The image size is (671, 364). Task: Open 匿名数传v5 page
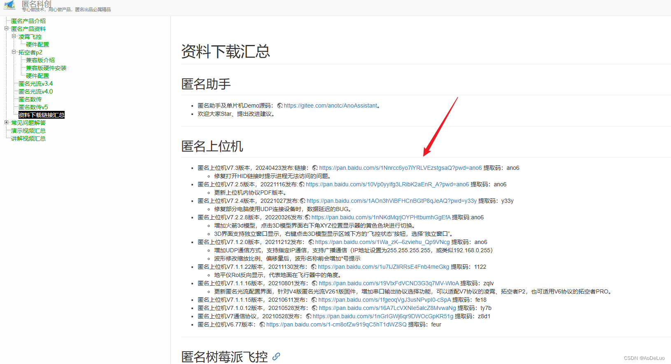point(33,107)
